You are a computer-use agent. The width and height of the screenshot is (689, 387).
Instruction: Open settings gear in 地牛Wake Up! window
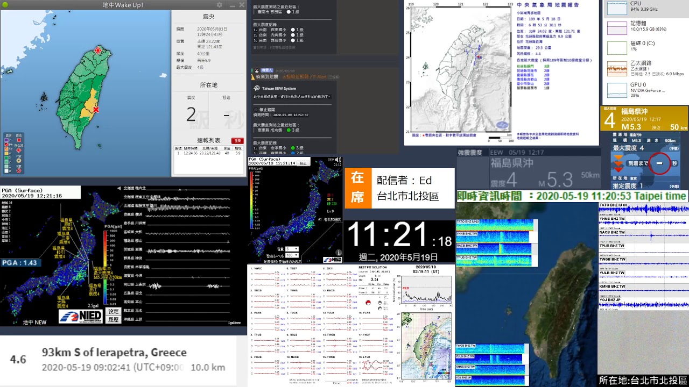[219, 5]
